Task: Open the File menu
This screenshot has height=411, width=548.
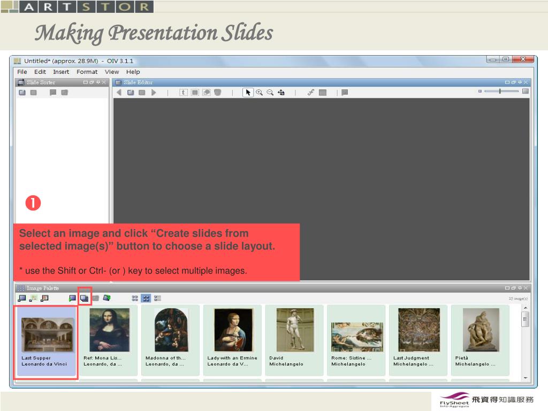Action: click(x=22, y=72)
